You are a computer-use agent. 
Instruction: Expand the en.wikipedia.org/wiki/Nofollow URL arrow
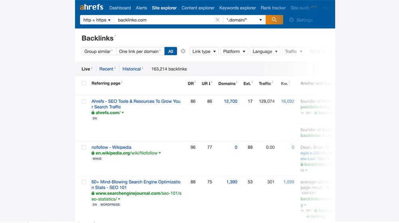click(160, 153)
